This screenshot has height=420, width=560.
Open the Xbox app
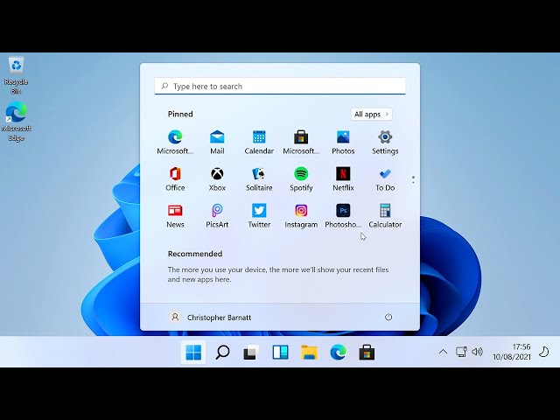217,178
